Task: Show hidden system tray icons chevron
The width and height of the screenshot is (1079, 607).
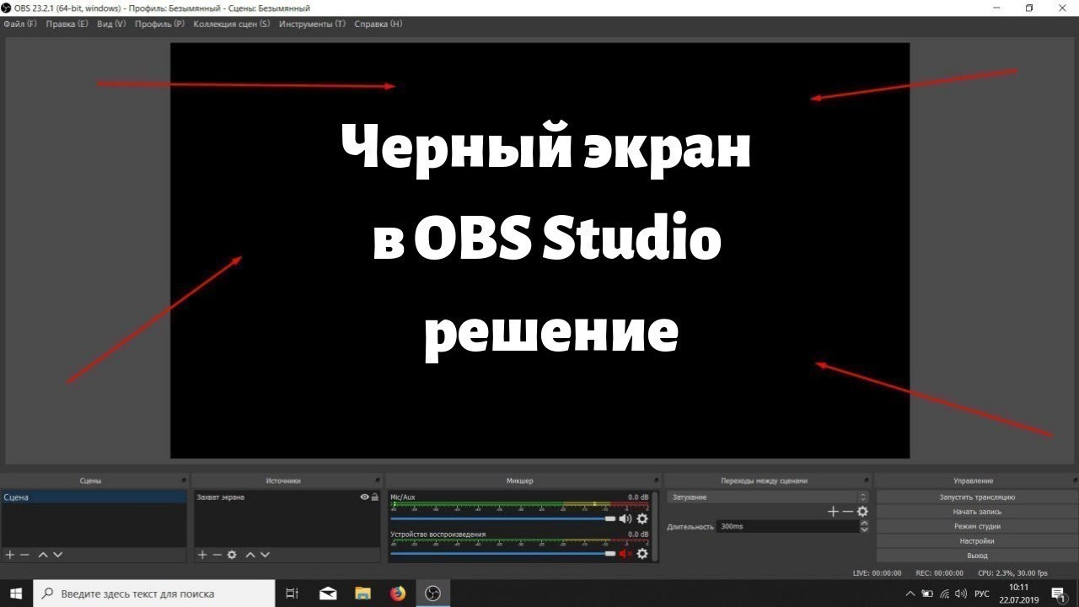Action: tap(910, 594)
